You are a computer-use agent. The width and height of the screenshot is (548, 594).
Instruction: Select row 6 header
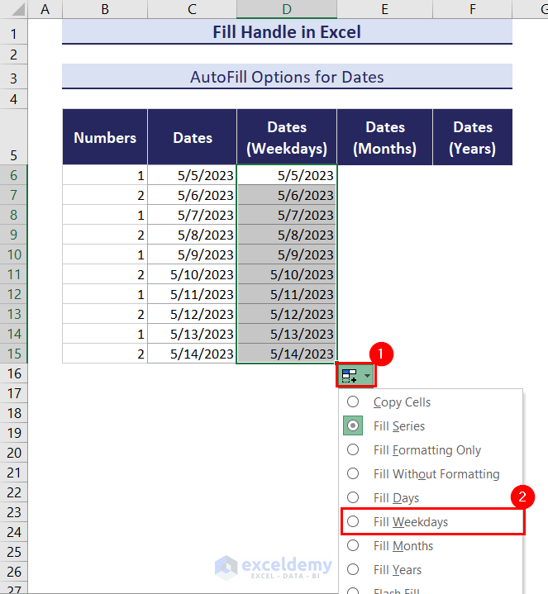tap(14, 175)
